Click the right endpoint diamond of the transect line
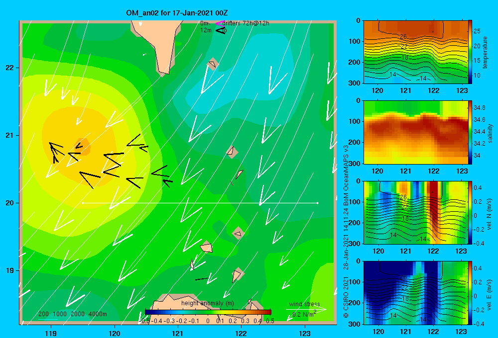 318,203
